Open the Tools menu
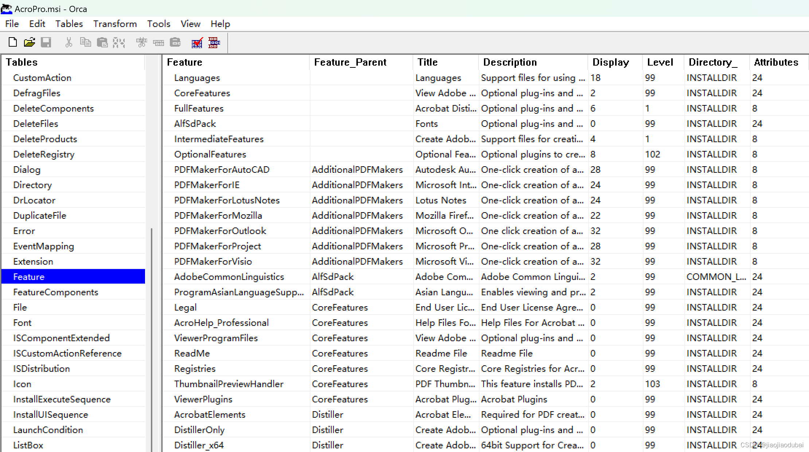 [159, 24]
